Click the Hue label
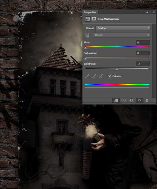 [x=87, y=43]
